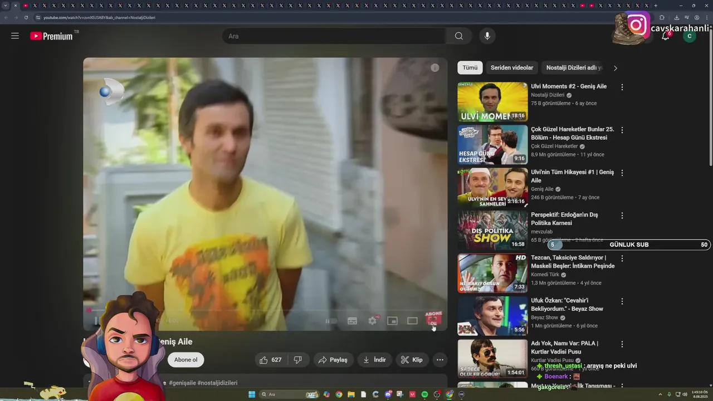Open Ulvi'nin En Sevilen Sahneleri thumbnail
The width and height of the screenshot is (713, 401).
[492, 188]
